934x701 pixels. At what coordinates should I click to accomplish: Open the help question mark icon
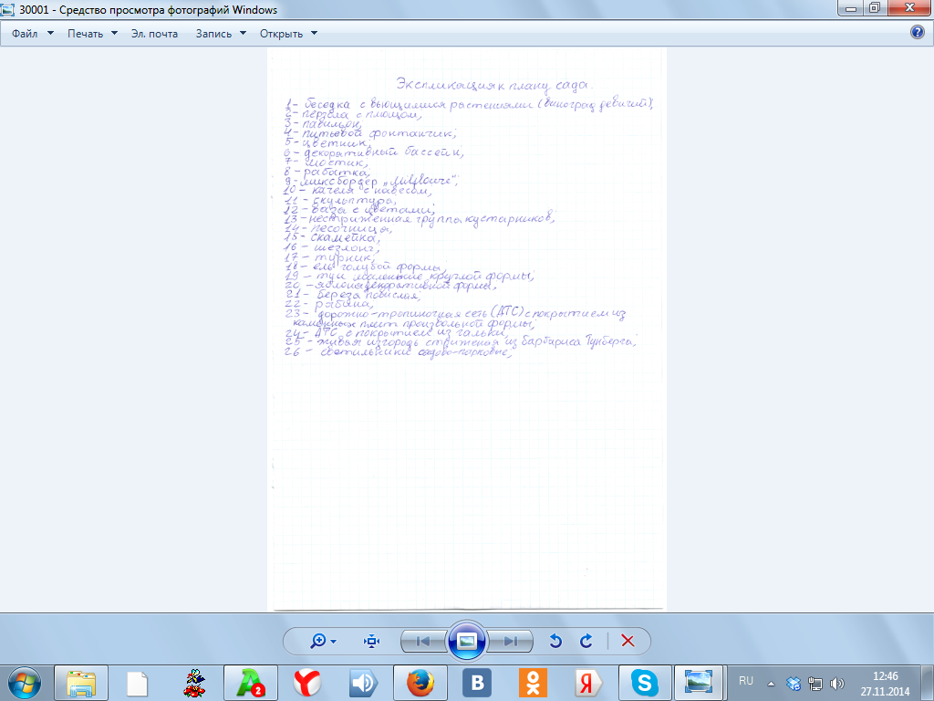[x=918, y=33]
